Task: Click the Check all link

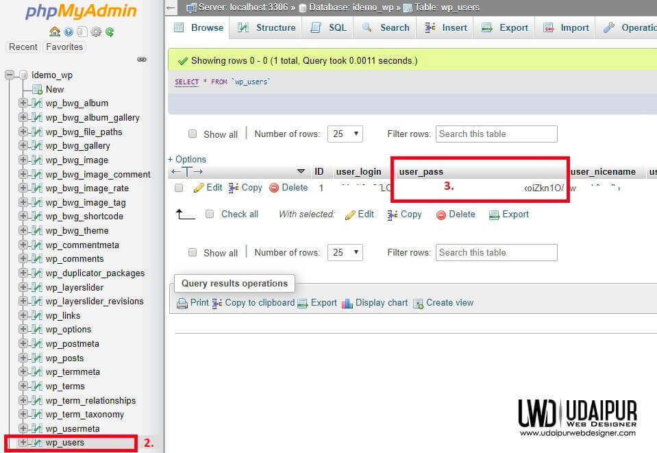Action: (x=240, y=214)
